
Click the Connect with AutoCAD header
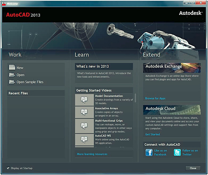tap(172, 145)
